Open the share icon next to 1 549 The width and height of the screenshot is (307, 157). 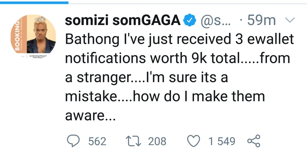coord(254,141)
